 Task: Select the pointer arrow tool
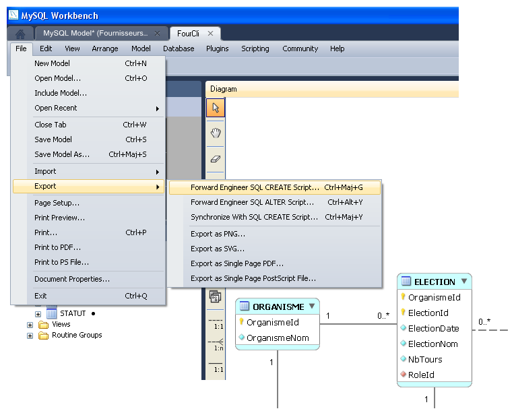coord(216,108)
